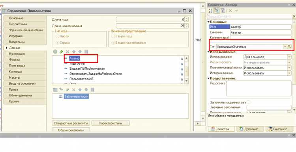Click alphabetical sort icon in properties toolbar
The width and height of the screenshot is (296, 152).
pyautogui.click(x=210, y=11)
